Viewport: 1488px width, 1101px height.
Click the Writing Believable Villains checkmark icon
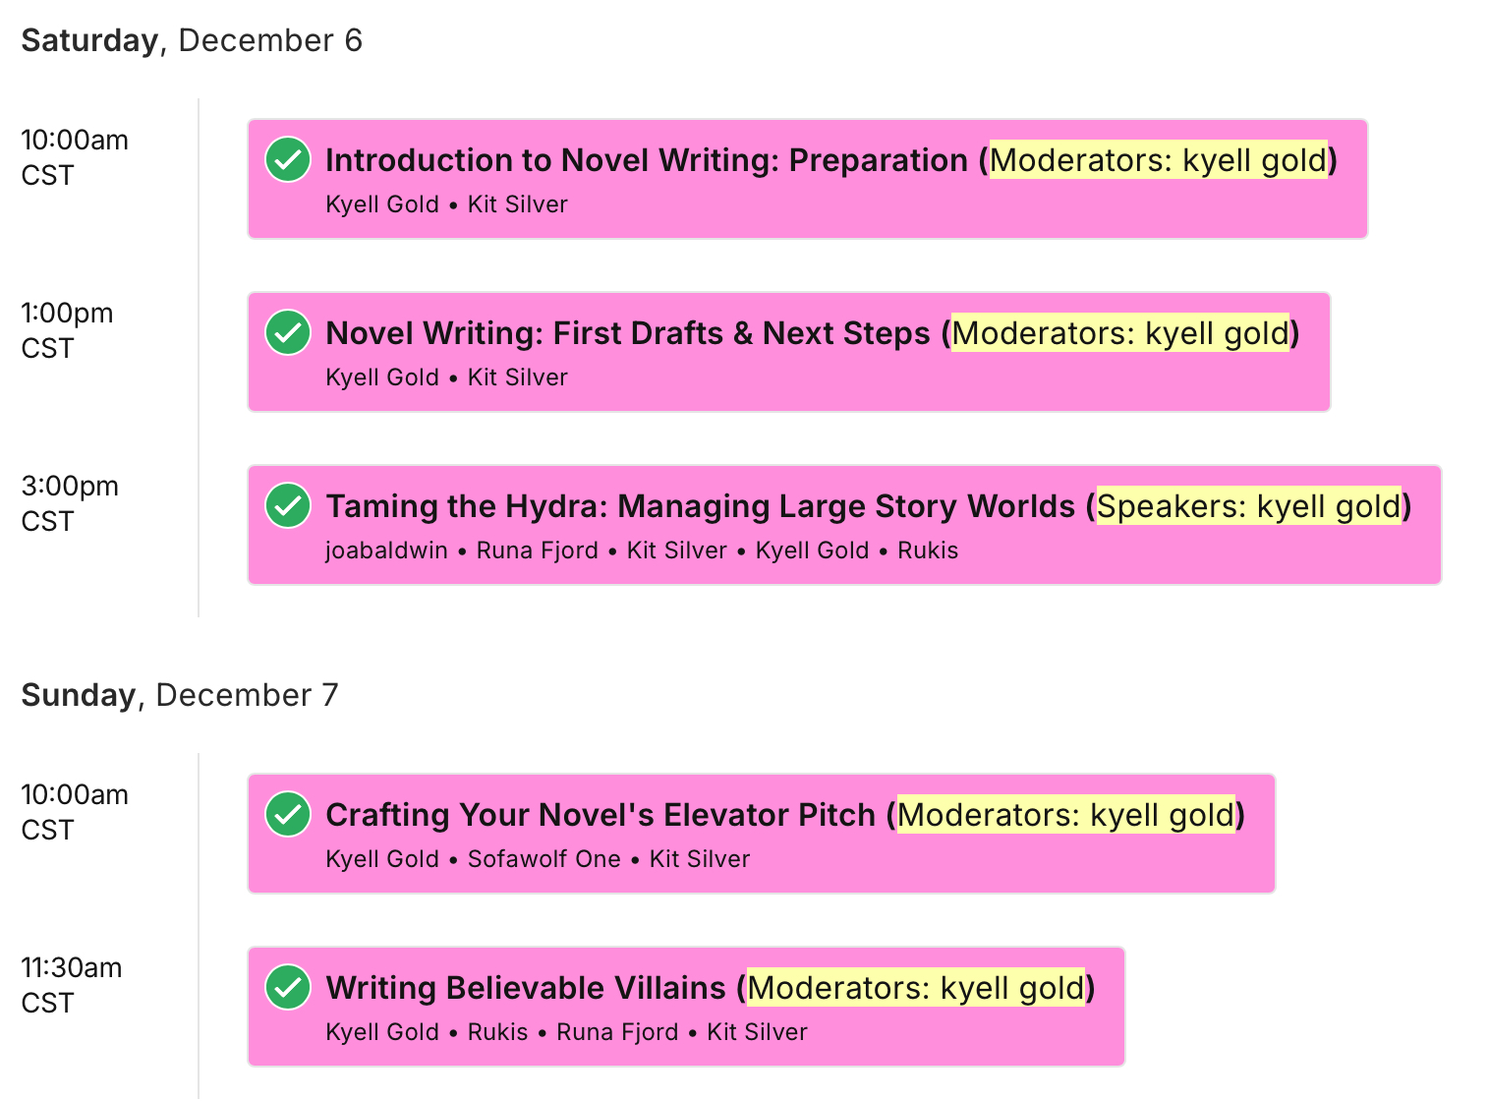tap(288, 988)
